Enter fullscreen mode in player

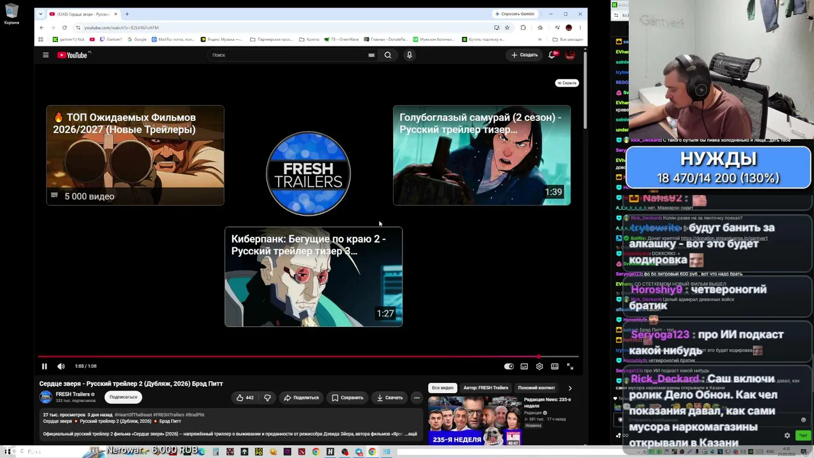tap(570, 366)
